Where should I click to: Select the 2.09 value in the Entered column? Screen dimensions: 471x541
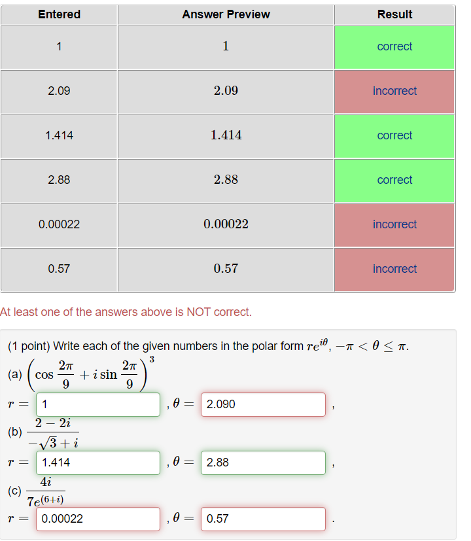click(x=59, y=91)
